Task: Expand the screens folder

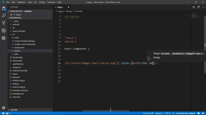Action: pyautogui.click(x=17, y=51)
